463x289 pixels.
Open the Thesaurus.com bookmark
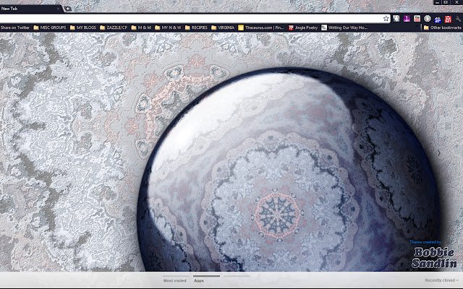click(x=261, y=27)
